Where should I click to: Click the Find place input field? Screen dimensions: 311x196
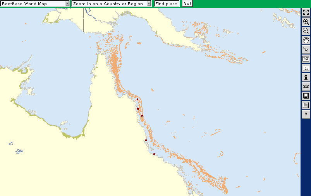[167, 3]
